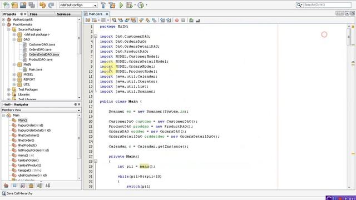Build the project with the hammer icon
This screenshot has height=200, width=356.
tap(103, 5)
